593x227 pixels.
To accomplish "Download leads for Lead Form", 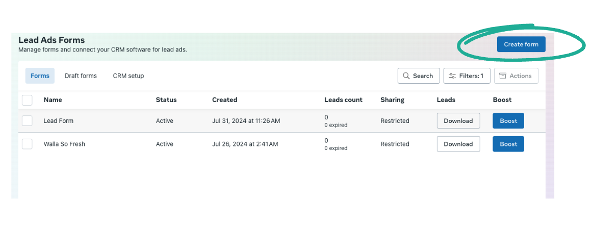I will (x=458, y=121).
